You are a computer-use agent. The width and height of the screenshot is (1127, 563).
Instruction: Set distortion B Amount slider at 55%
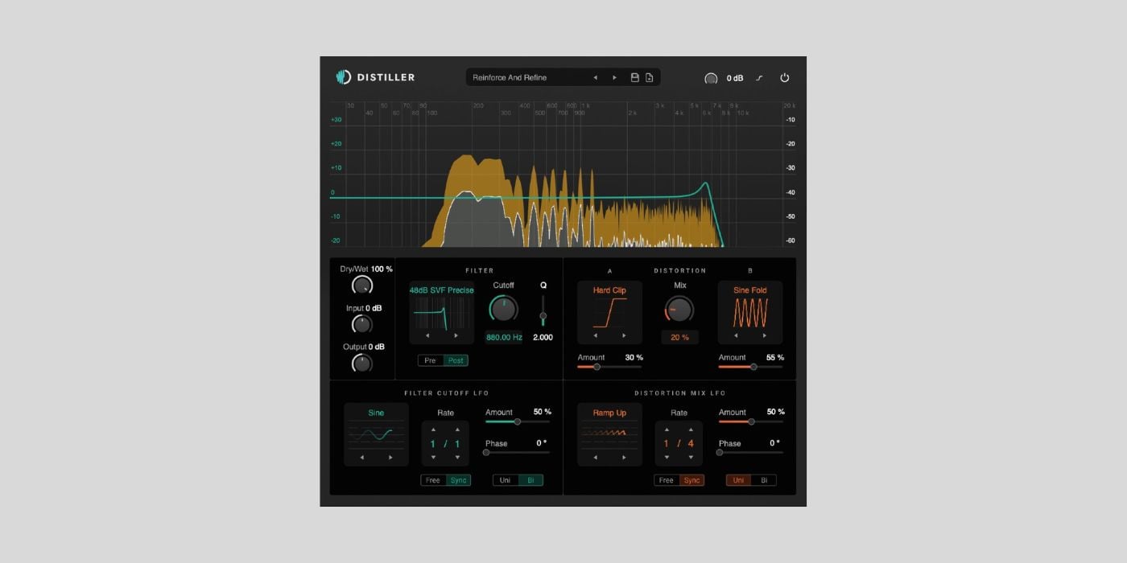click(753, 367)
